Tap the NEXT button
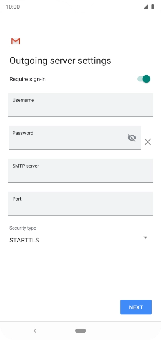Viewport: 161px width, 340px height. point(136,307)
